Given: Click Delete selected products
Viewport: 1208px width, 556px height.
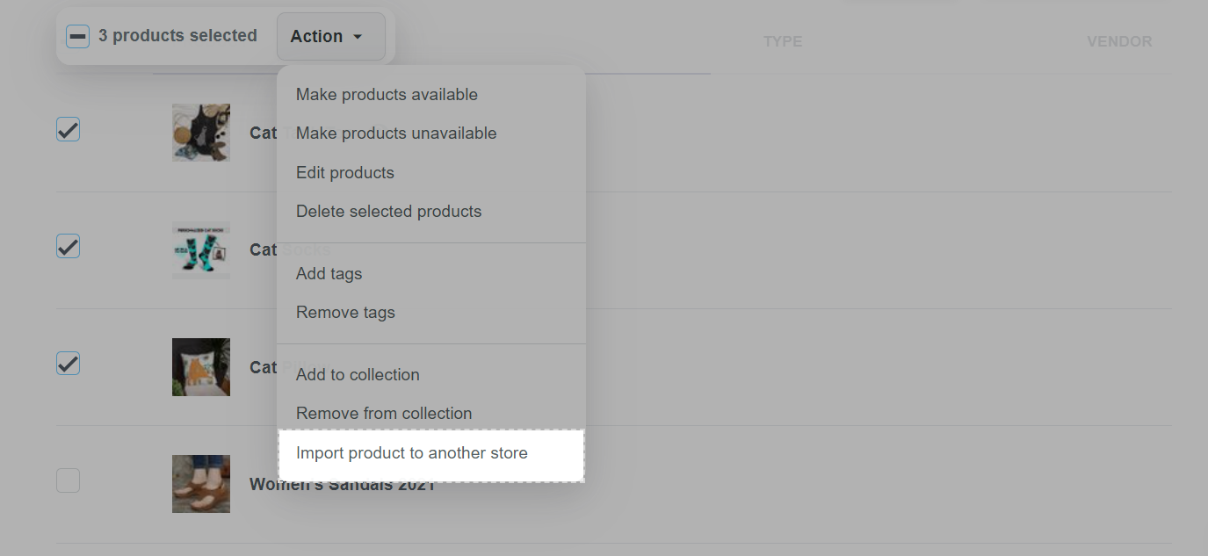Looking at the screenshot, I should point(389,212).
